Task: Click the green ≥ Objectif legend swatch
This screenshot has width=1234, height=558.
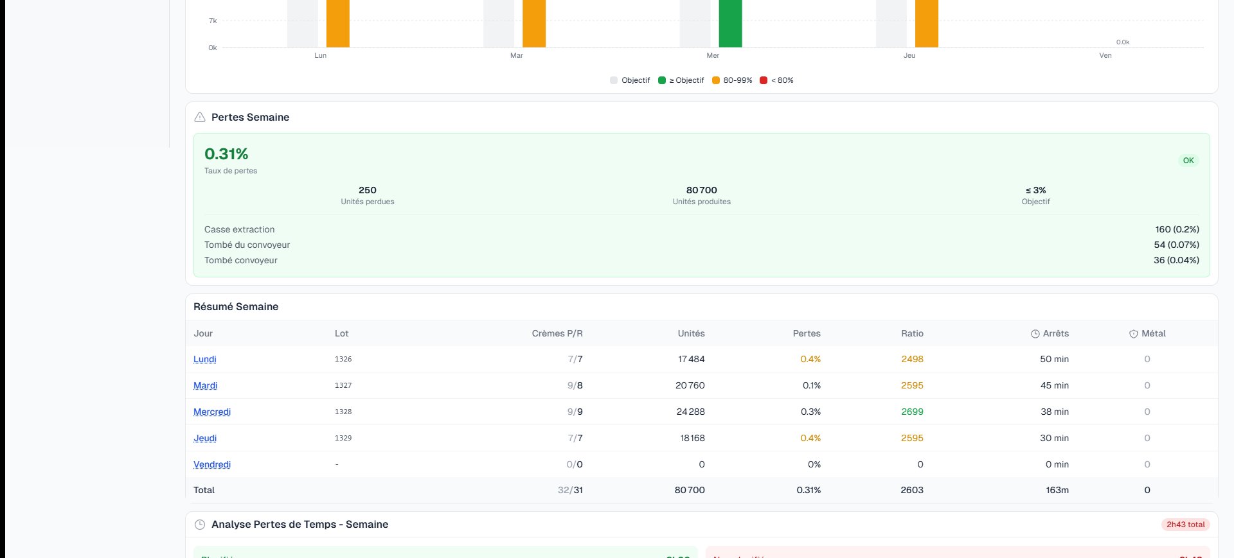Action: (662, 80)
